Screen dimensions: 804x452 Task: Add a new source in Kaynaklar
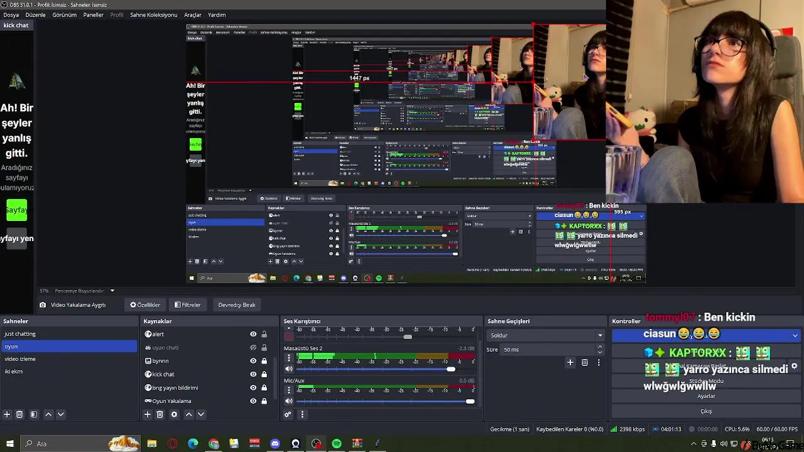pyautogui.click(x=147, y=414)
